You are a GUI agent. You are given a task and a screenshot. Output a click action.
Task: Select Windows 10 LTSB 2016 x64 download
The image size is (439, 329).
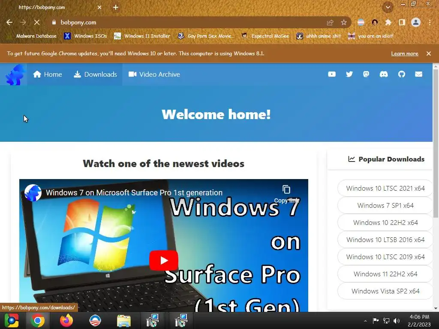385,240
